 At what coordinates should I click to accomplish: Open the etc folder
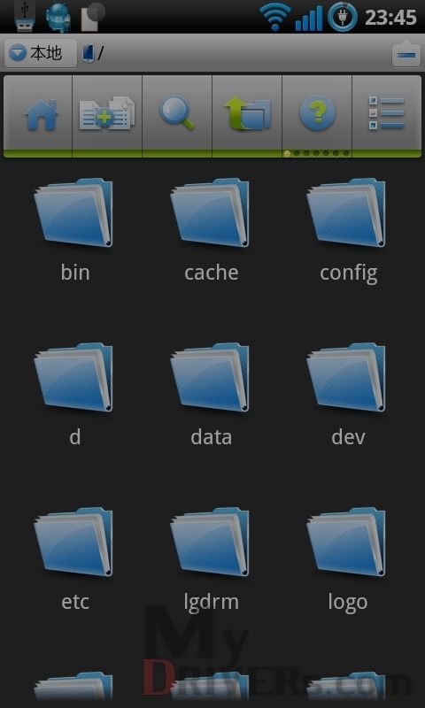[x=74, y=559]
